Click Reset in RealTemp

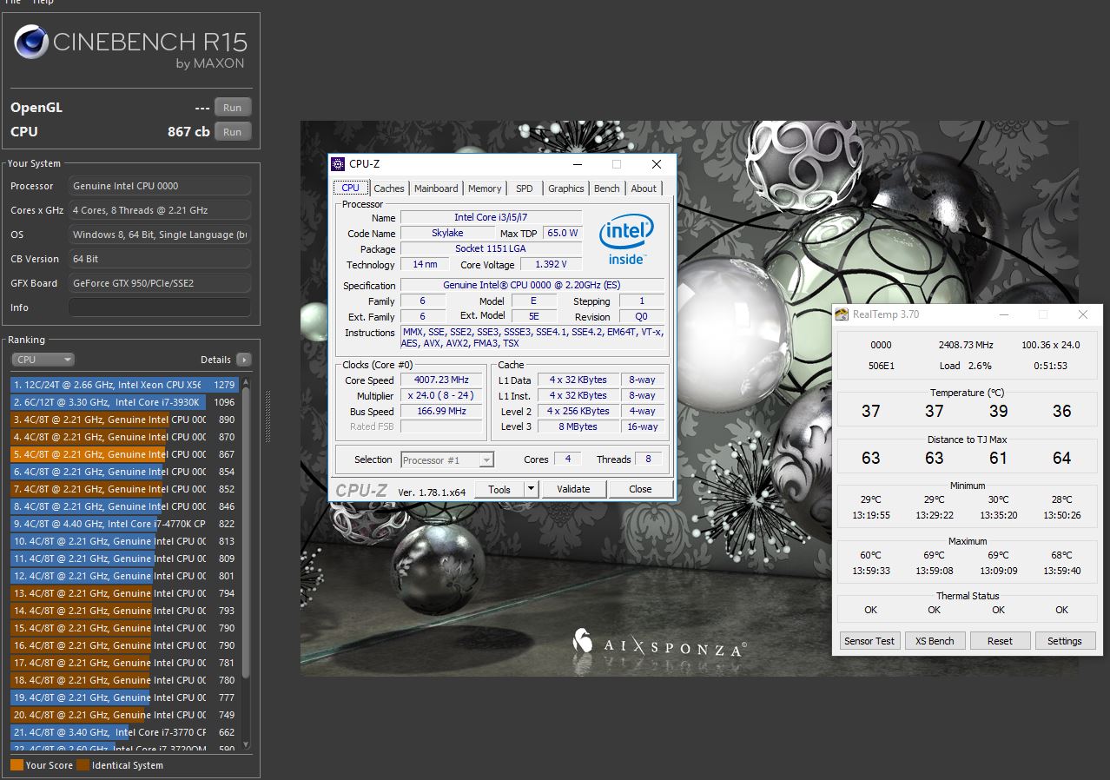pos(1000,641)
